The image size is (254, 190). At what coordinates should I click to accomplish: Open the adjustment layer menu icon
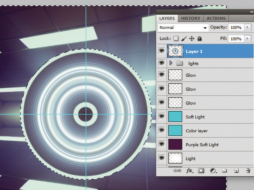[x=213, y=171]
